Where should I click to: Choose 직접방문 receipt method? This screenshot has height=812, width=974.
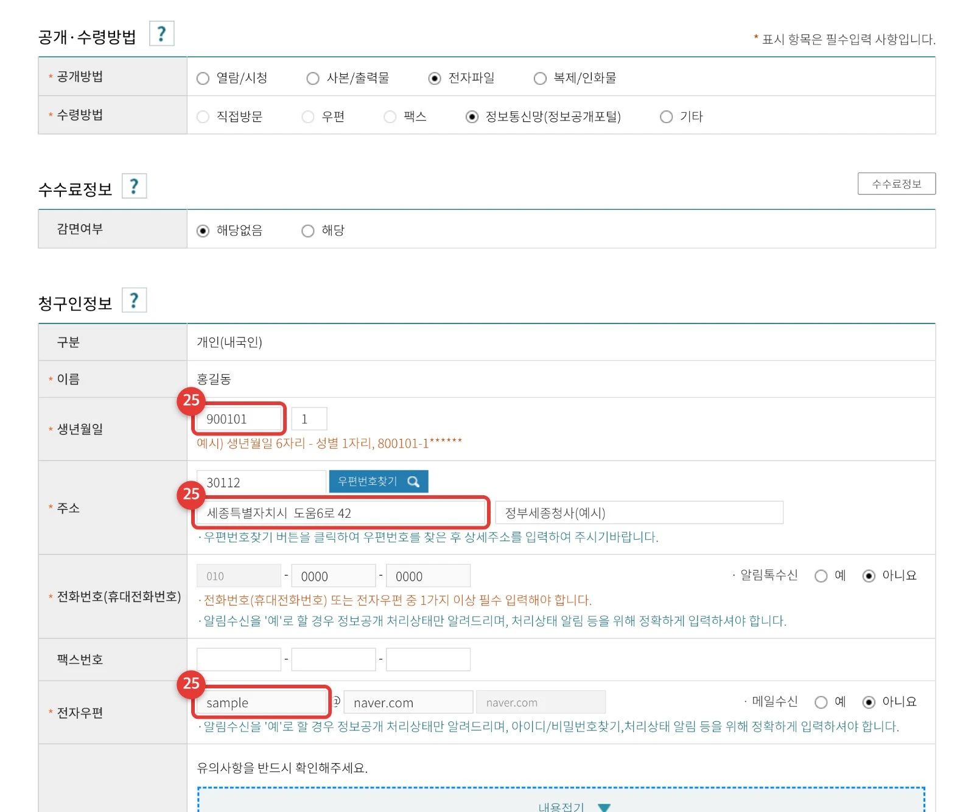tap(203, 117)
